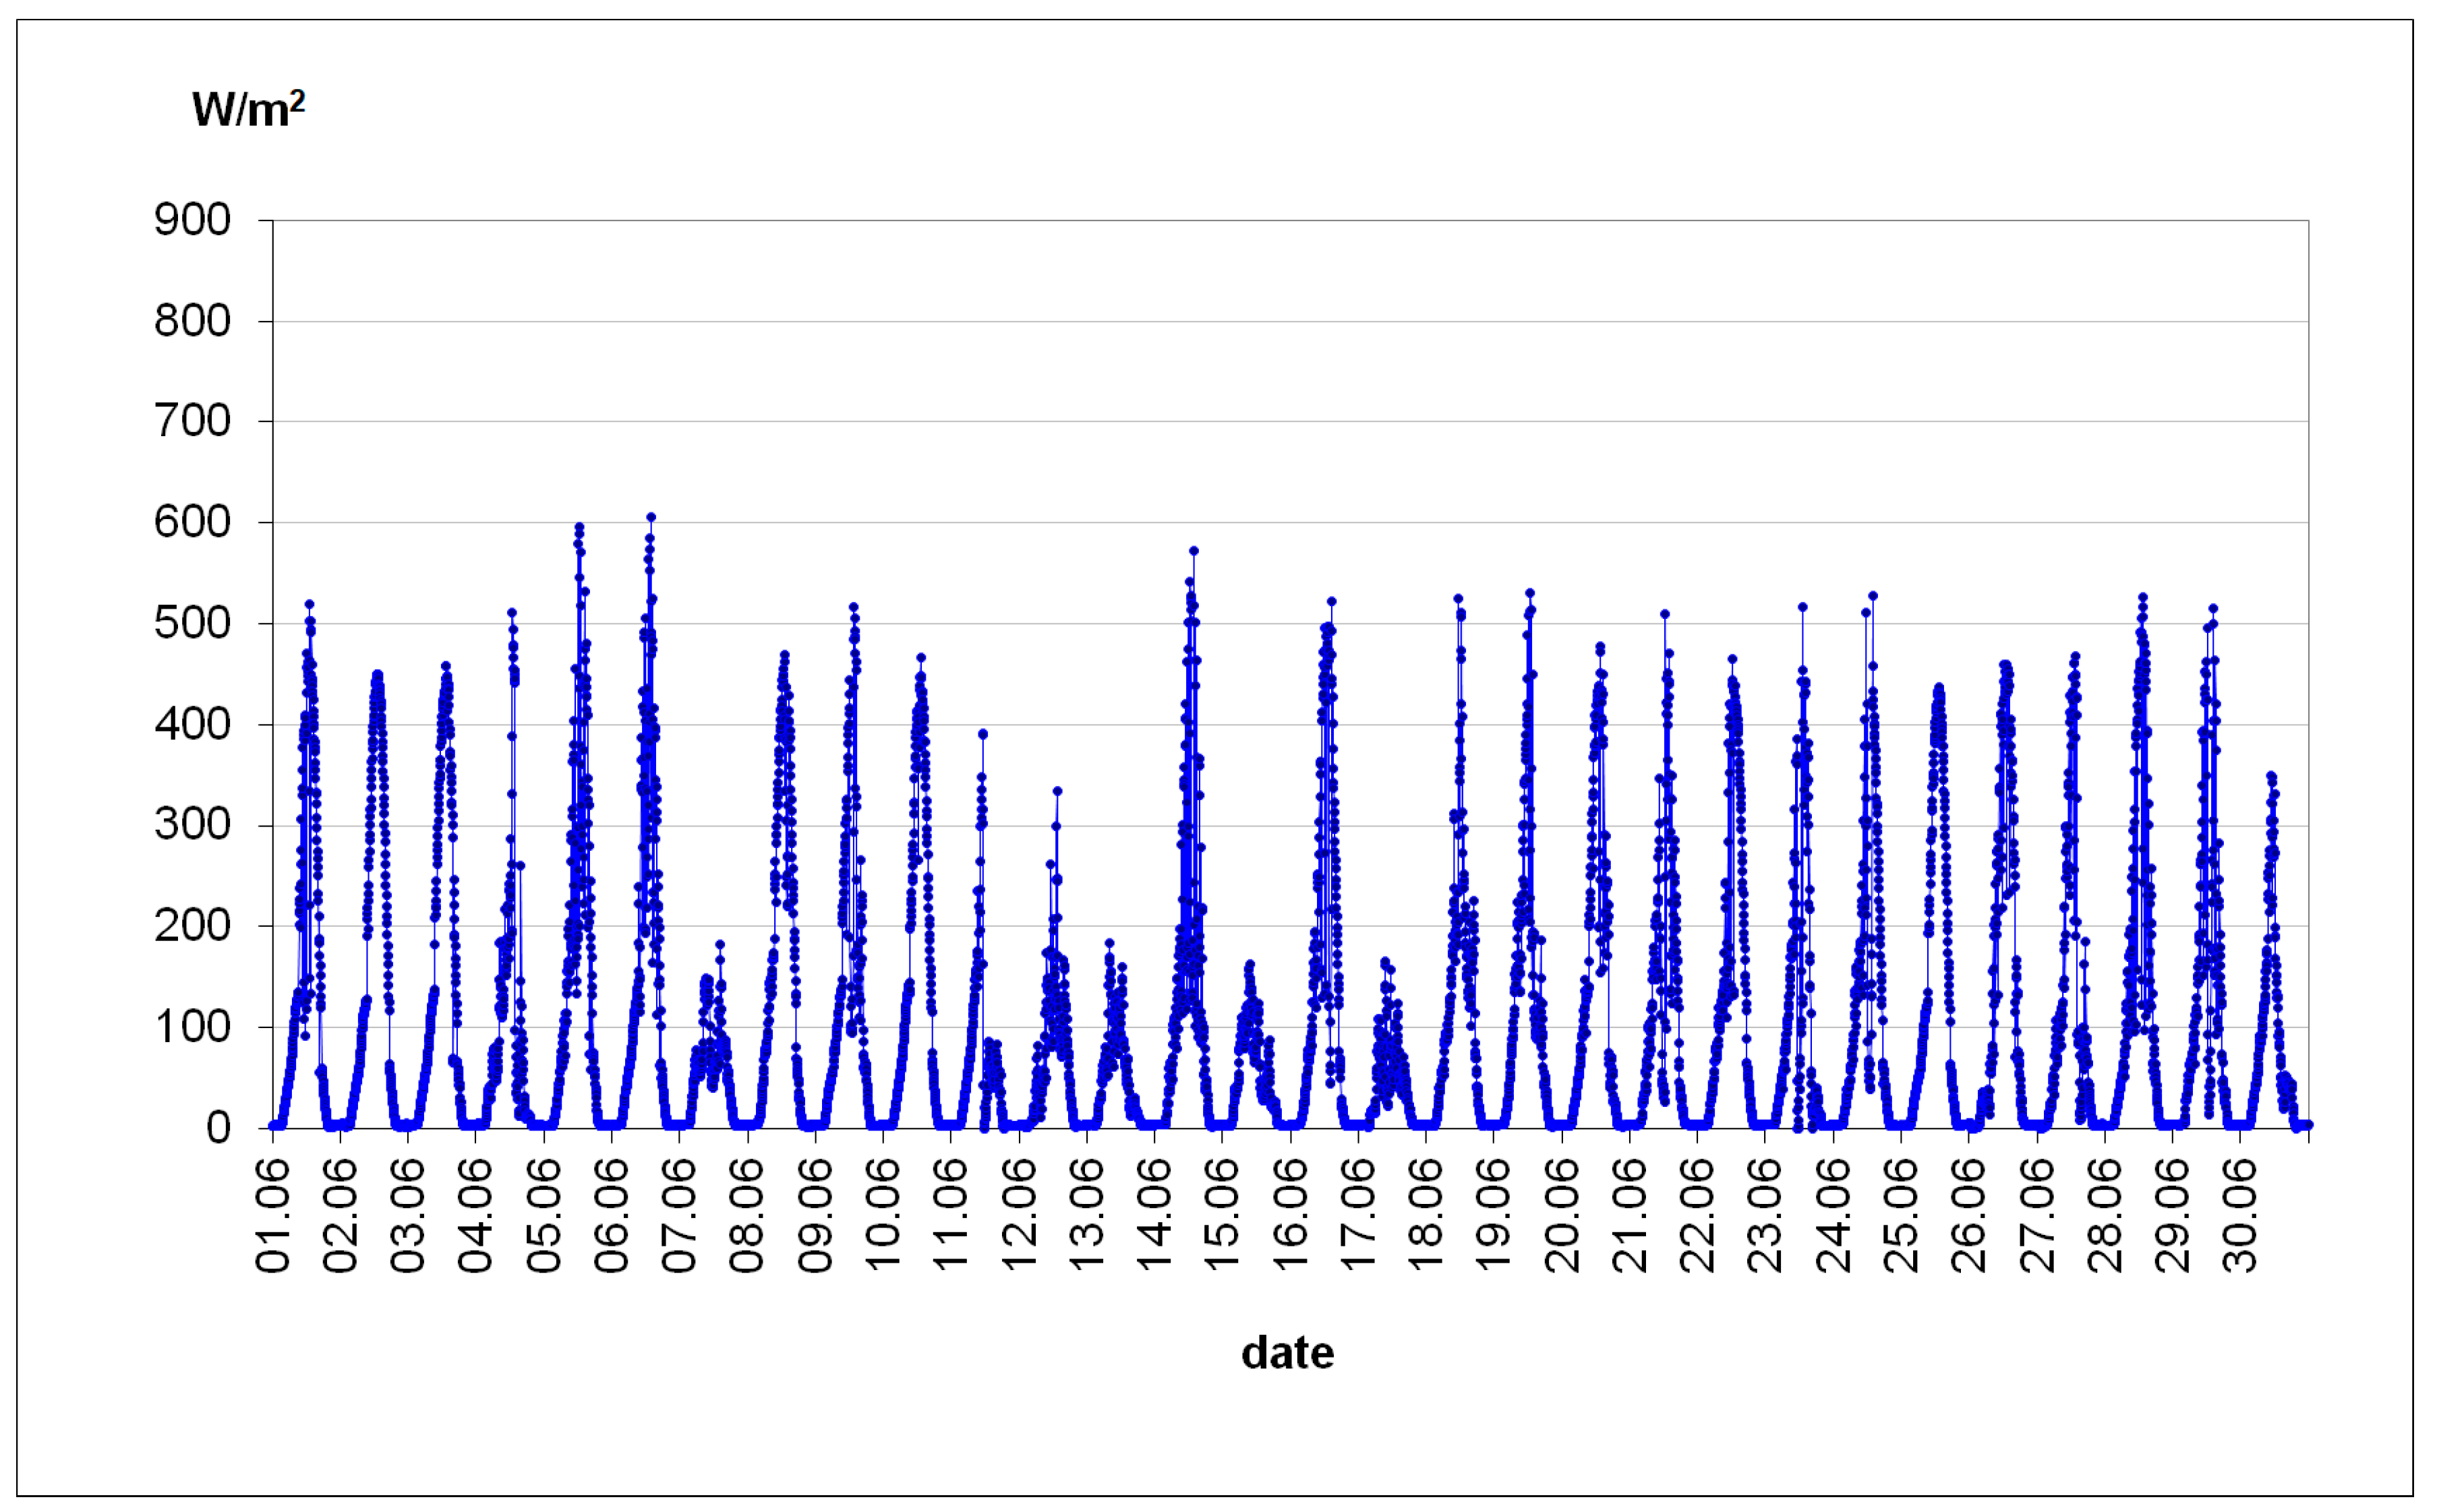Click the 600 y-axis value label
2437x1512 pixels.
[192, 522]
